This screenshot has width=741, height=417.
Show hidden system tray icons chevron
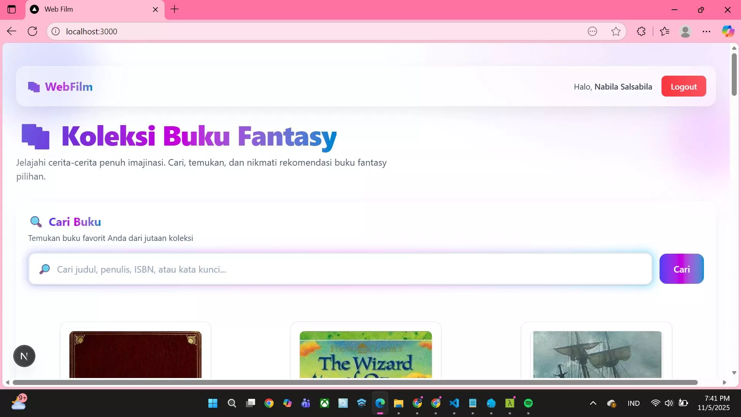coord(593,403)
